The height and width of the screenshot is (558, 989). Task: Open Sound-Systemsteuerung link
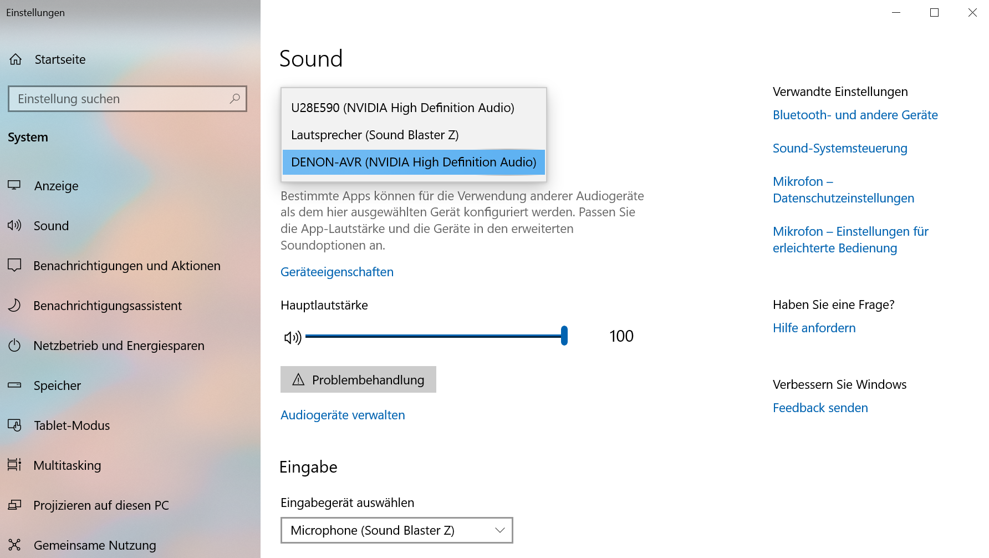click(x=840, y=148)
